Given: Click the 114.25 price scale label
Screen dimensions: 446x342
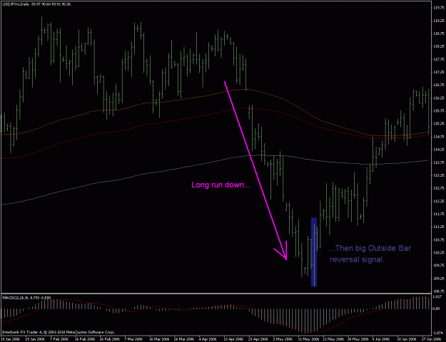Looking at the screenshot, I should [x=439, y=150].
